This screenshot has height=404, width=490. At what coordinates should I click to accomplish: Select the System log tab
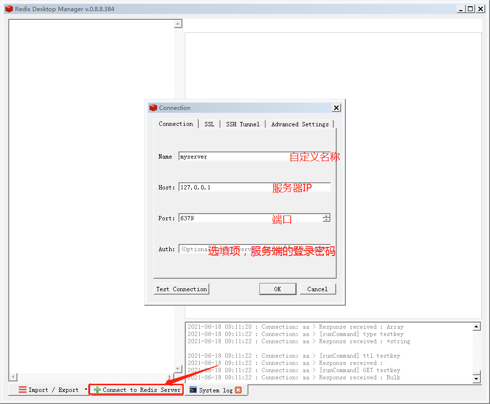[x=216, y=390]
